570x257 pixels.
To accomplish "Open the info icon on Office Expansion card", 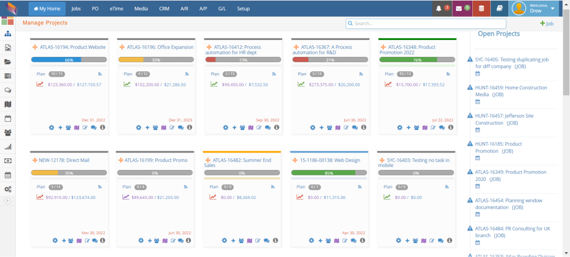I will pyautogui.click(x=190, y=127).
